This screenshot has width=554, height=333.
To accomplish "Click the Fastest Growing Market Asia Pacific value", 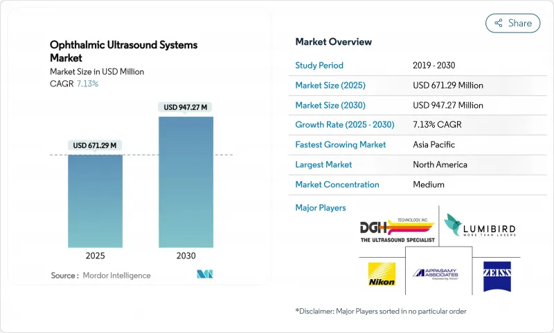I will (436, 145).
